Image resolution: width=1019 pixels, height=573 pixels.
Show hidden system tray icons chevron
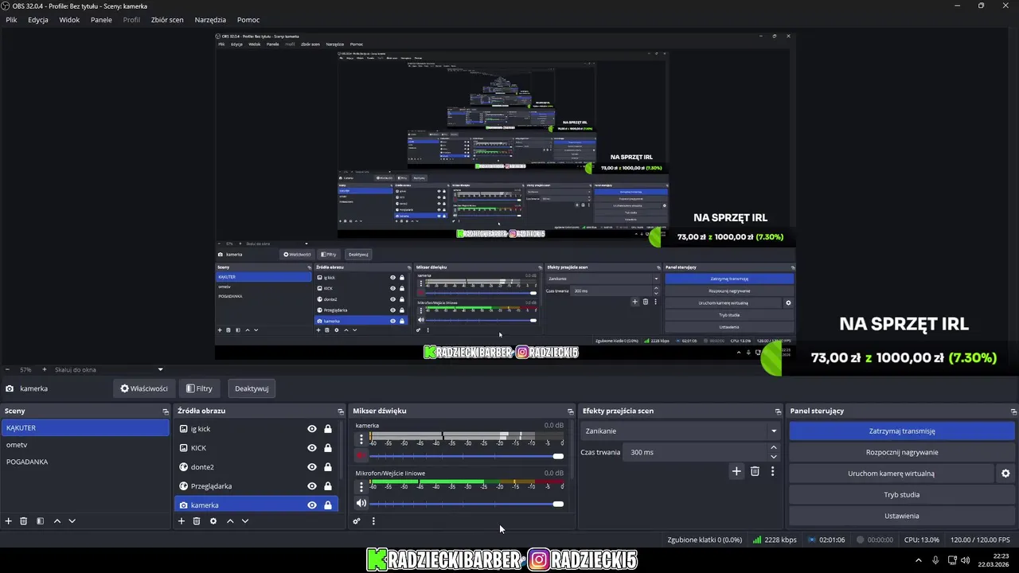coord(918,560)
